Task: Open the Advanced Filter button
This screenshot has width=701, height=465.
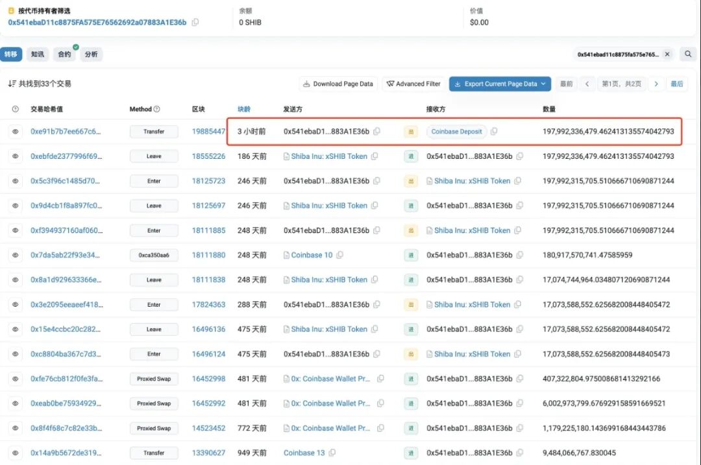Action: tap(413, 84)
